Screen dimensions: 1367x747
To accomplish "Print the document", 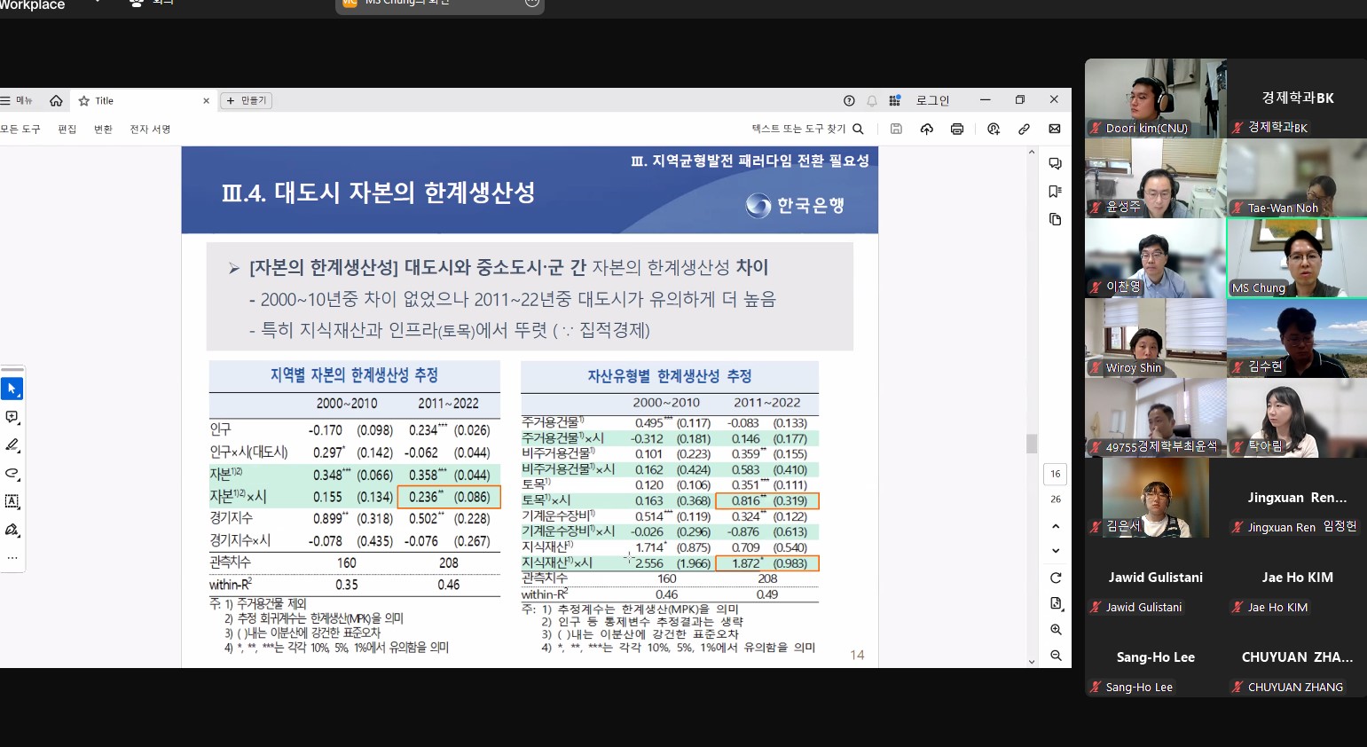I will (957, 129).
